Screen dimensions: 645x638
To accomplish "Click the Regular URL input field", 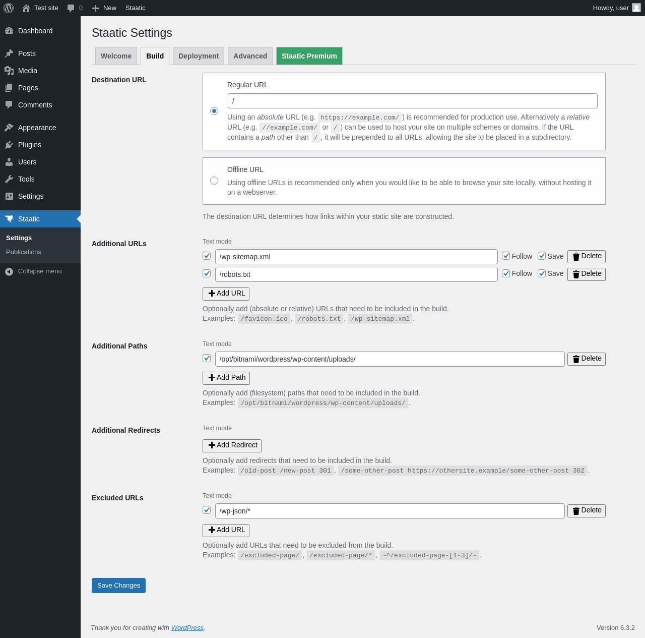I will click(412, 101).
